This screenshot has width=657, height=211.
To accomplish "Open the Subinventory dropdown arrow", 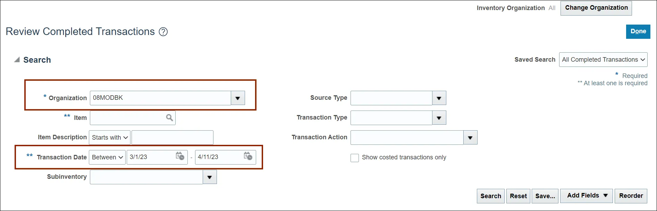I will point(209,177).
